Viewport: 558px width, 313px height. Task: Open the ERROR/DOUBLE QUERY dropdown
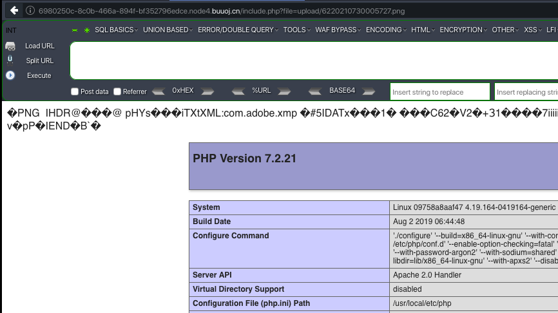238,30
